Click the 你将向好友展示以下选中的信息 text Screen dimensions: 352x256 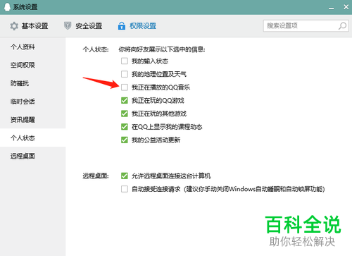pyautogui.click(x=162, y=49)
